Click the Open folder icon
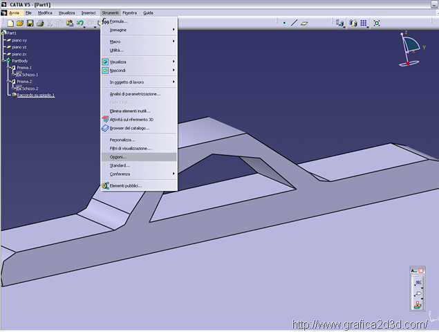 pyautogui.click(x=20, y=23)
